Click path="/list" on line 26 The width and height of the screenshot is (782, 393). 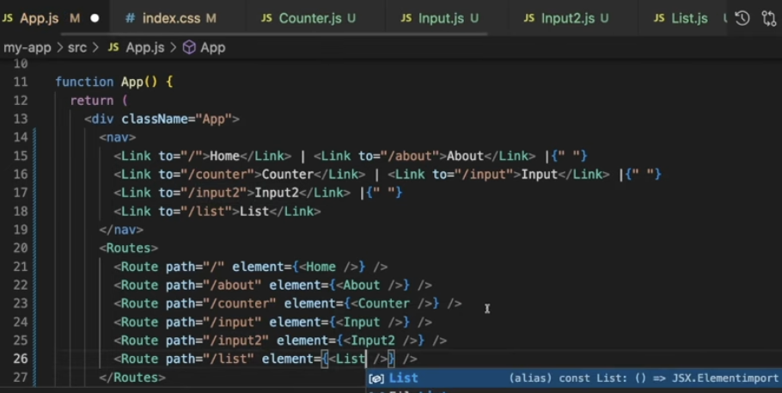tap(210, 359)
